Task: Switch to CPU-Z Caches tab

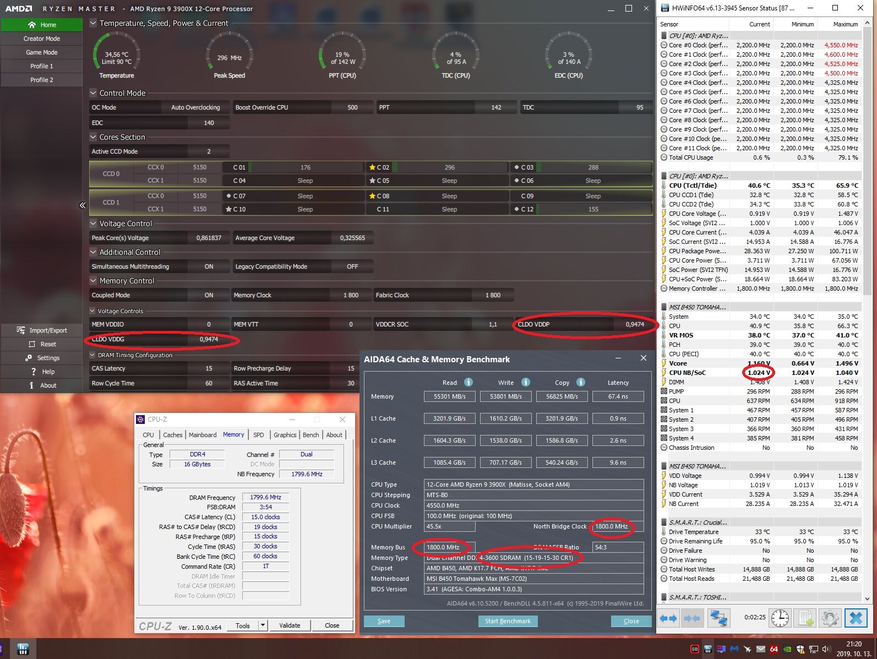Action: coord(172,435)
